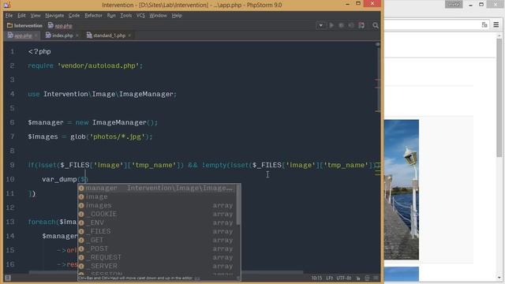Click the pi icon in completion popup corner

pyautogui.click(x=238, y=278)
